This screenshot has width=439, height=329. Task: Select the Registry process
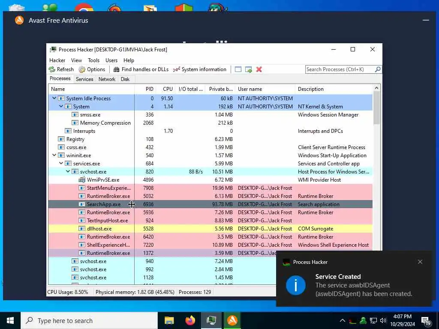[210, 139]
